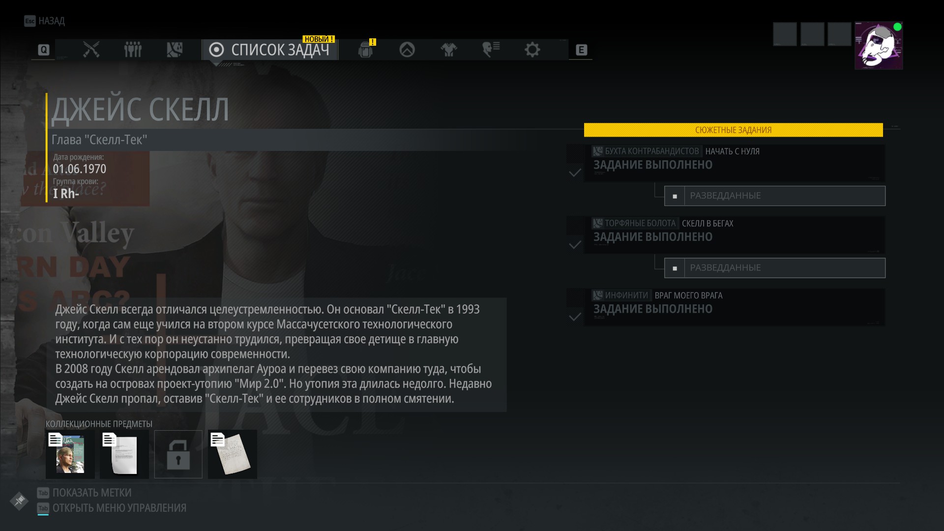Open the map tab icon

click(175, 50)
